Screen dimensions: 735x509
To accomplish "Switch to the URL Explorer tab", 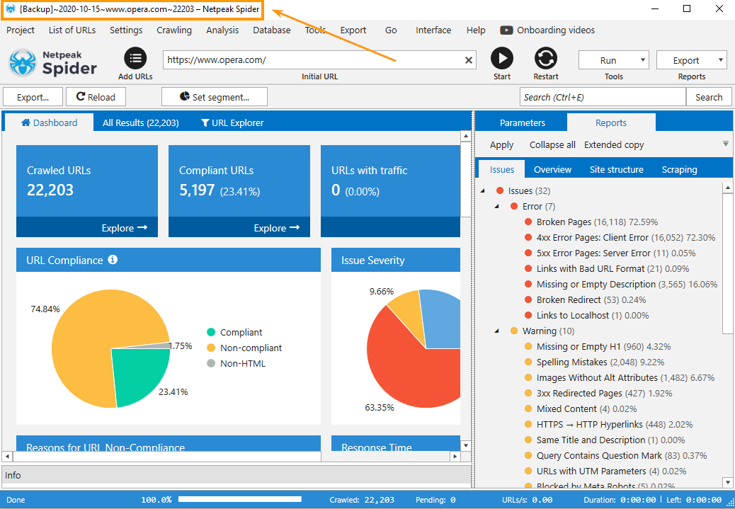I will 232,122.
